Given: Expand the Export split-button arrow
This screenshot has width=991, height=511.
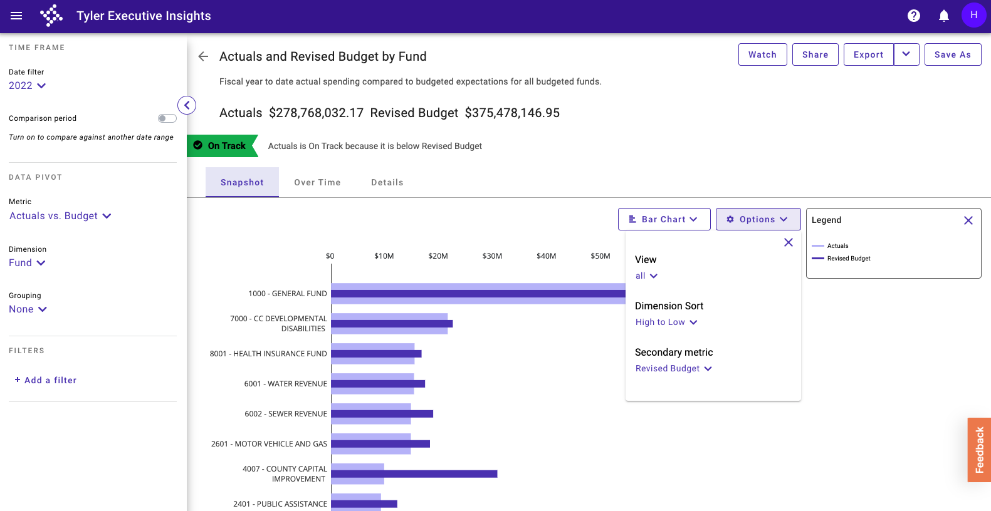Looking at the screenshot, I should 906,54.
